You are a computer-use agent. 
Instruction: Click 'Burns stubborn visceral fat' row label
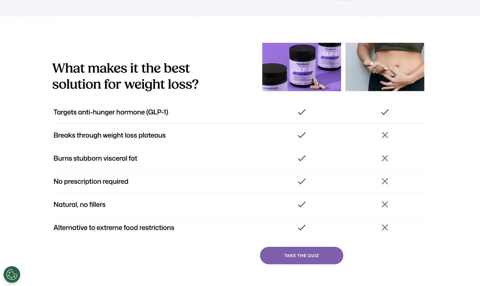pos(95,158)
